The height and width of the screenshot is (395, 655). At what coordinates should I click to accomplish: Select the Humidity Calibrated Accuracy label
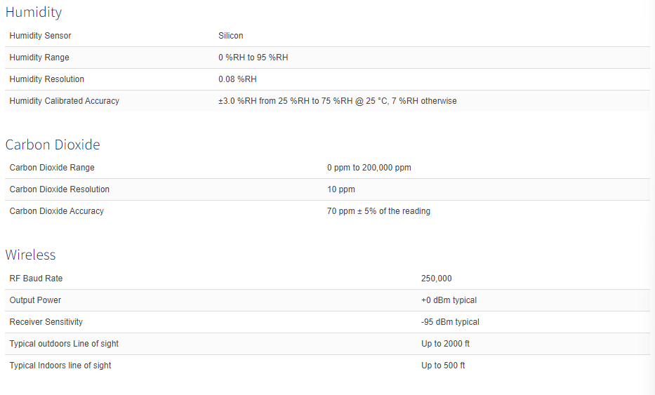click(65, 101)
